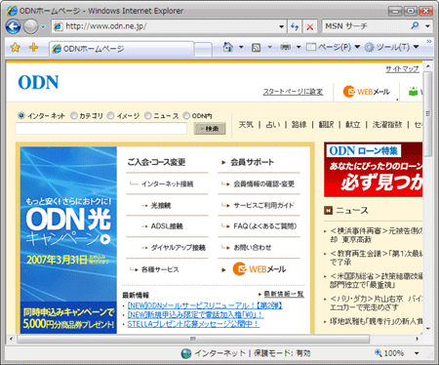This screenshot has height=365, width=439.
Task: Select the ODN内 radio button
Action: pos(186,115)
